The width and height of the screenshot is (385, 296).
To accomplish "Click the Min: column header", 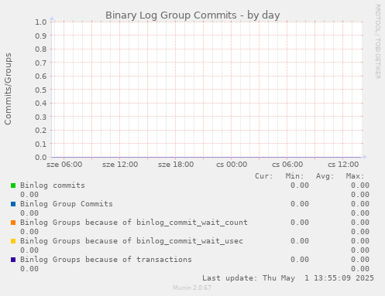I will click(294, 176).
